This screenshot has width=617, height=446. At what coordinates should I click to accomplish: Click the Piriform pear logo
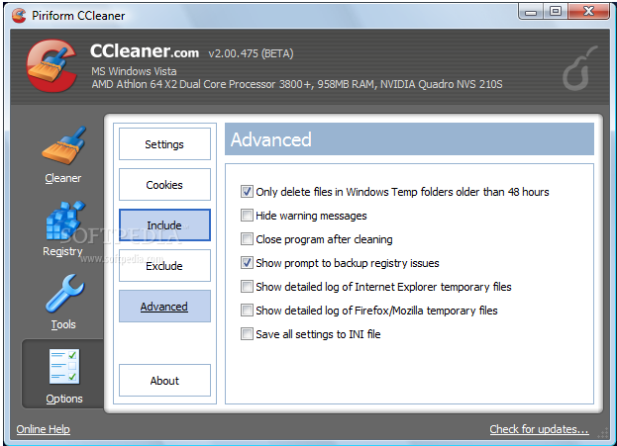[x=578, y=68]
